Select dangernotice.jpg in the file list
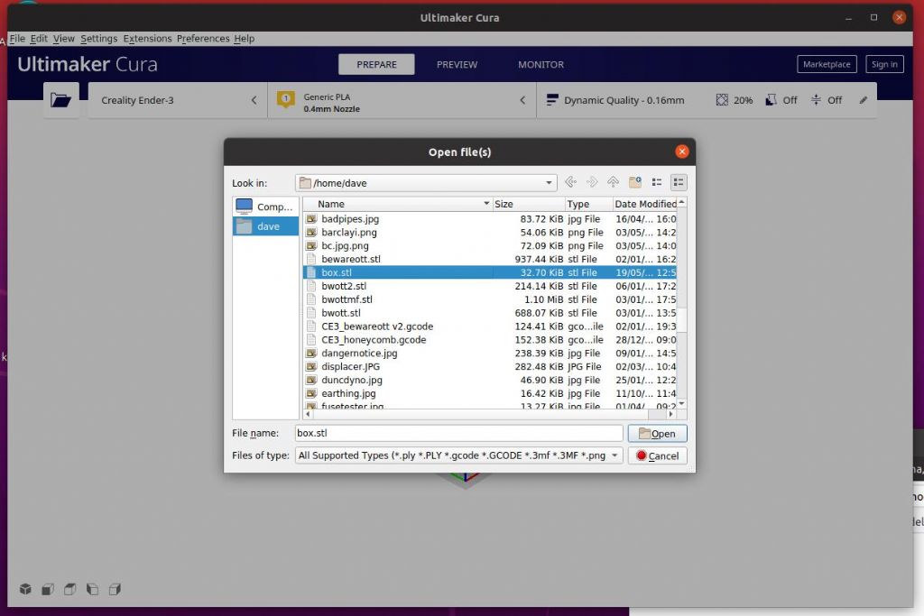Viewport: 924px width, 616px height. pos(490,354)
